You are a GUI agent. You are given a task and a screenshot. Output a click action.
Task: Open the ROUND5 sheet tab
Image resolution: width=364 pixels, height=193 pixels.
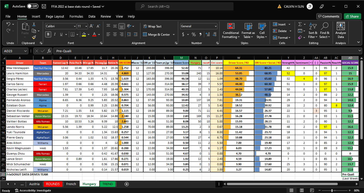point(53,184)
